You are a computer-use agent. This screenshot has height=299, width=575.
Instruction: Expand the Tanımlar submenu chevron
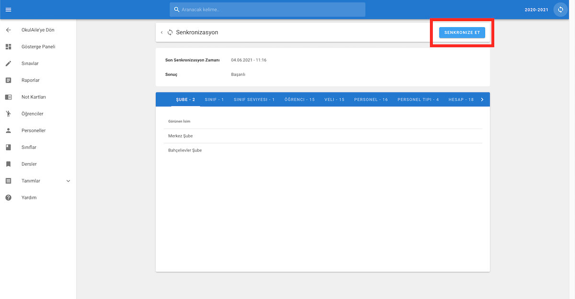[68, 181]
